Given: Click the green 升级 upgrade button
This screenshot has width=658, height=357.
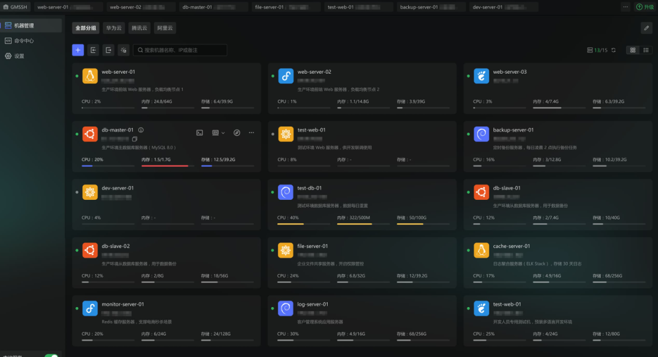Looking at the screenshot, I should click(x=645, y=7).
